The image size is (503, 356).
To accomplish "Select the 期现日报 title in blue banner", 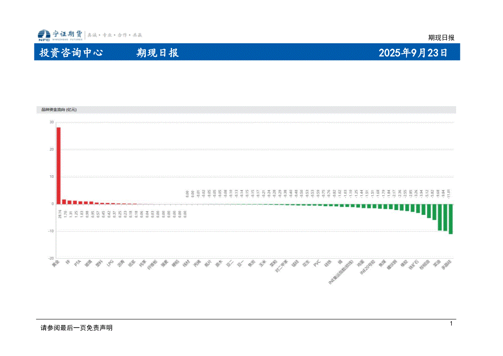I will click(x=157, y=53).
